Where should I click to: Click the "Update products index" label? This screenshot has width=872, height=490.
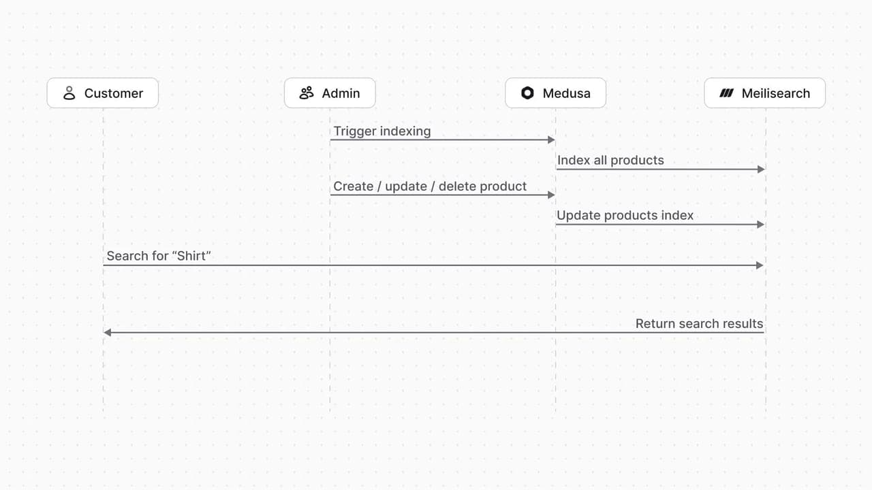pos(625,215)
